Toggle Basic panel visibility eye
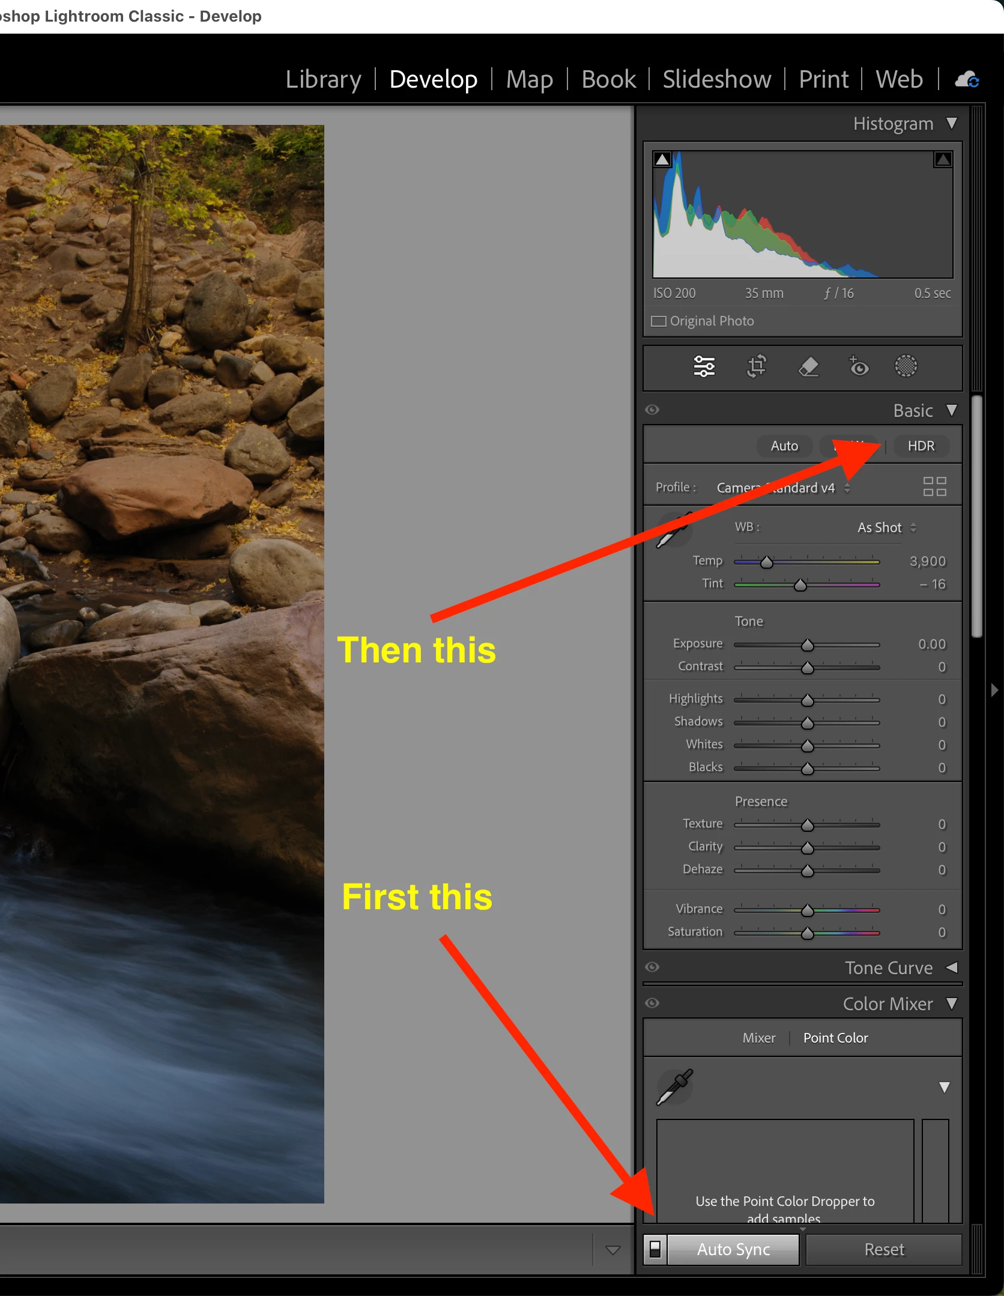Viewport: 1004px width, 1296px height. click(x=652, y=410)
